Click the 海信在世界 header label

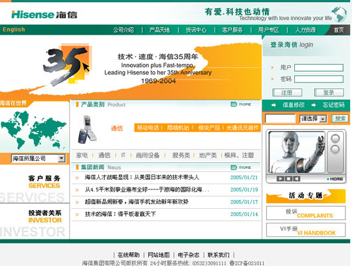pos(13,103)
